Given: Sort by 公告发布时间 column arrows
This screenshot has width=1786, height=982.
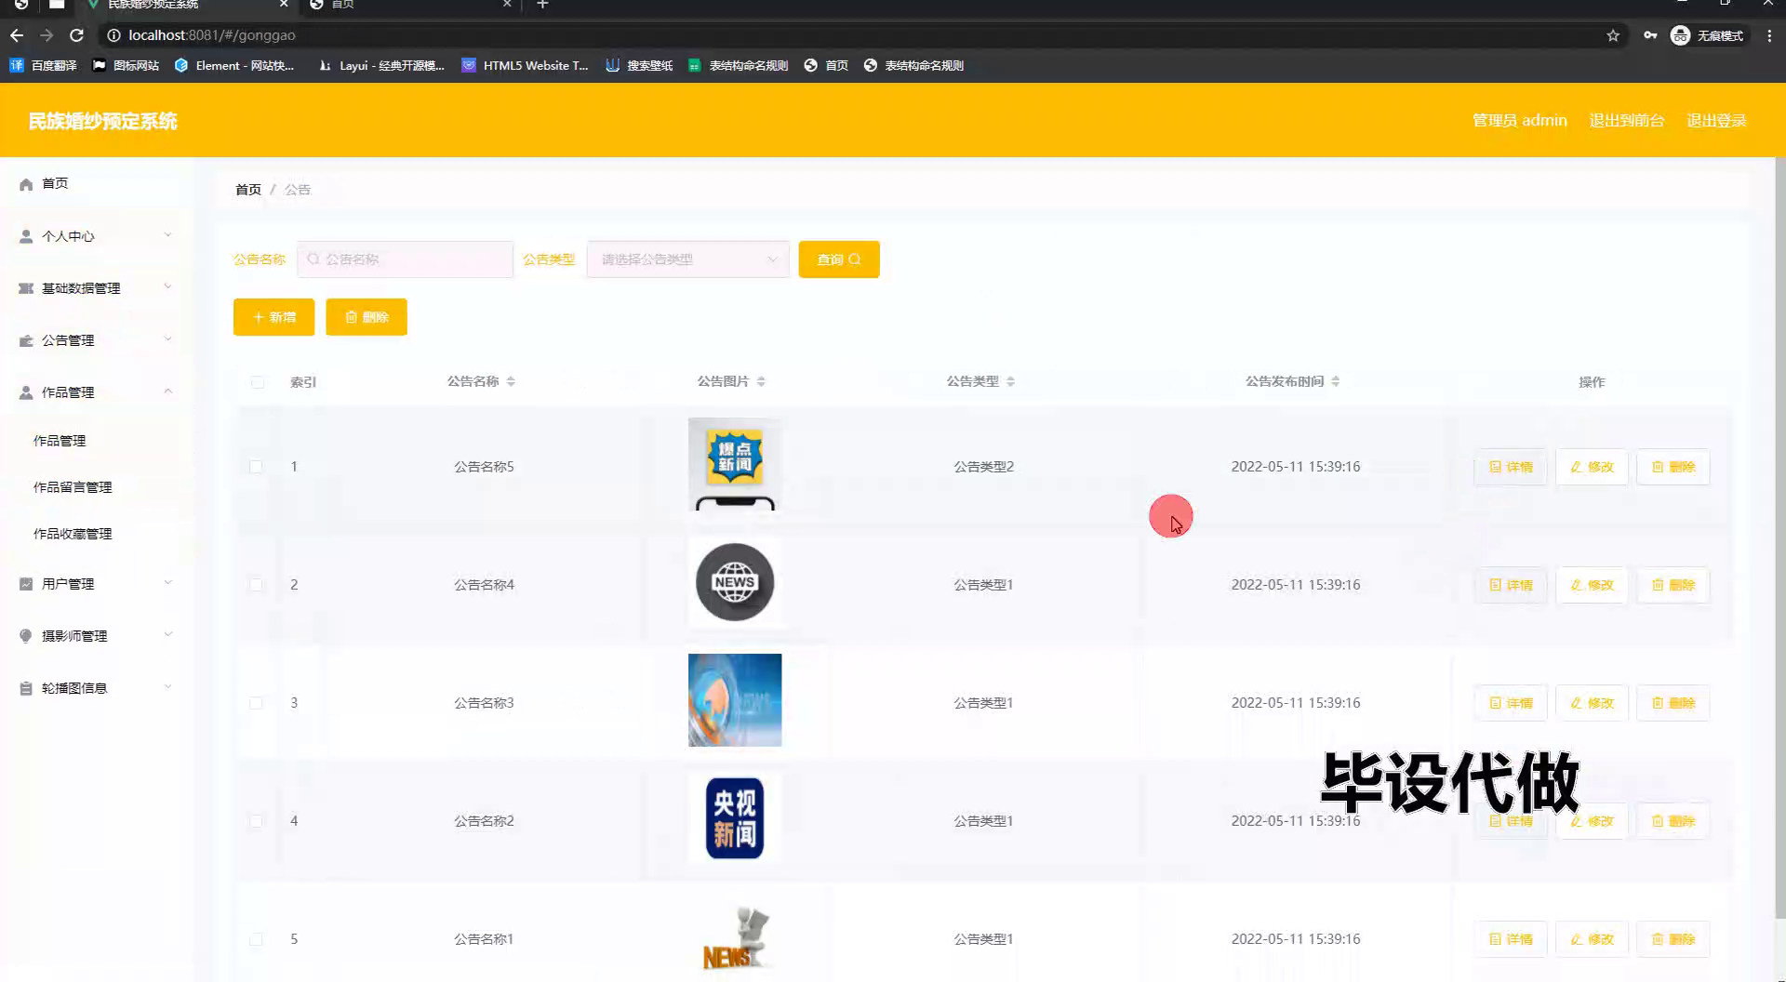Looking at the screenshot, I should point(1335,381).
